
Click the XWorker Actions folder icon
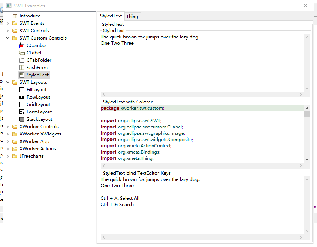15,149
